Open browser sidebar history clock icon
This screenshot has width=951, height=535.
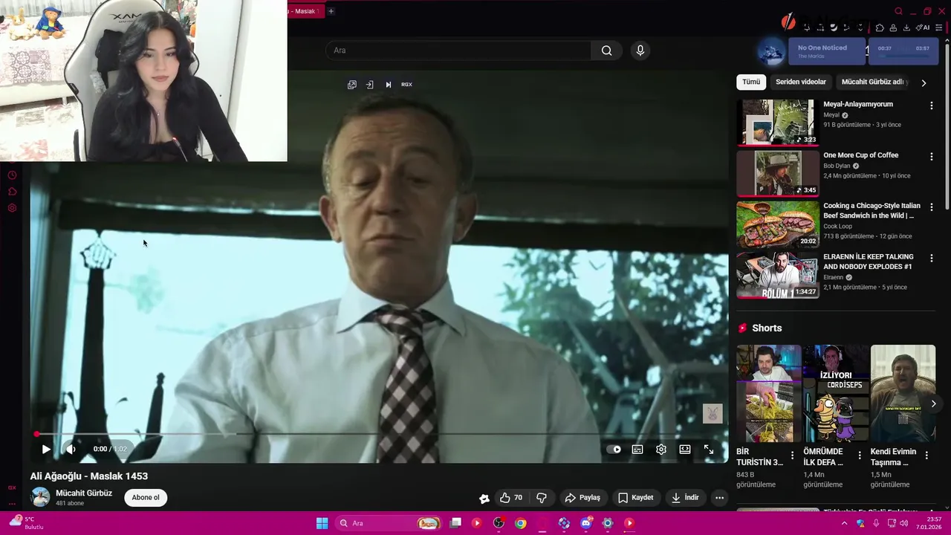point(12,175)
